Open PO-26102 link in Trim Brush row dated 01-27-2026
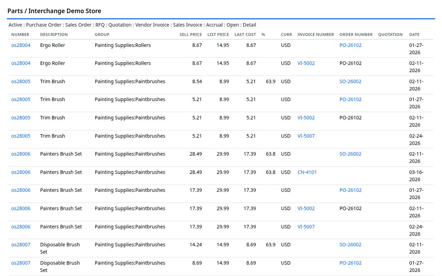The width and height of the screenshot is (442, 276). coord(350,99)
